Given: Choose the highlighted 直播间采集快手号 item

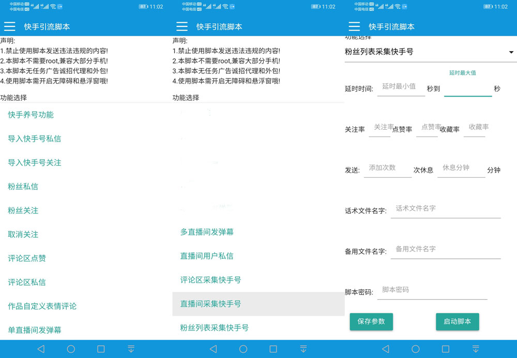Looking at the screenshot, I should tap(210, 304).
